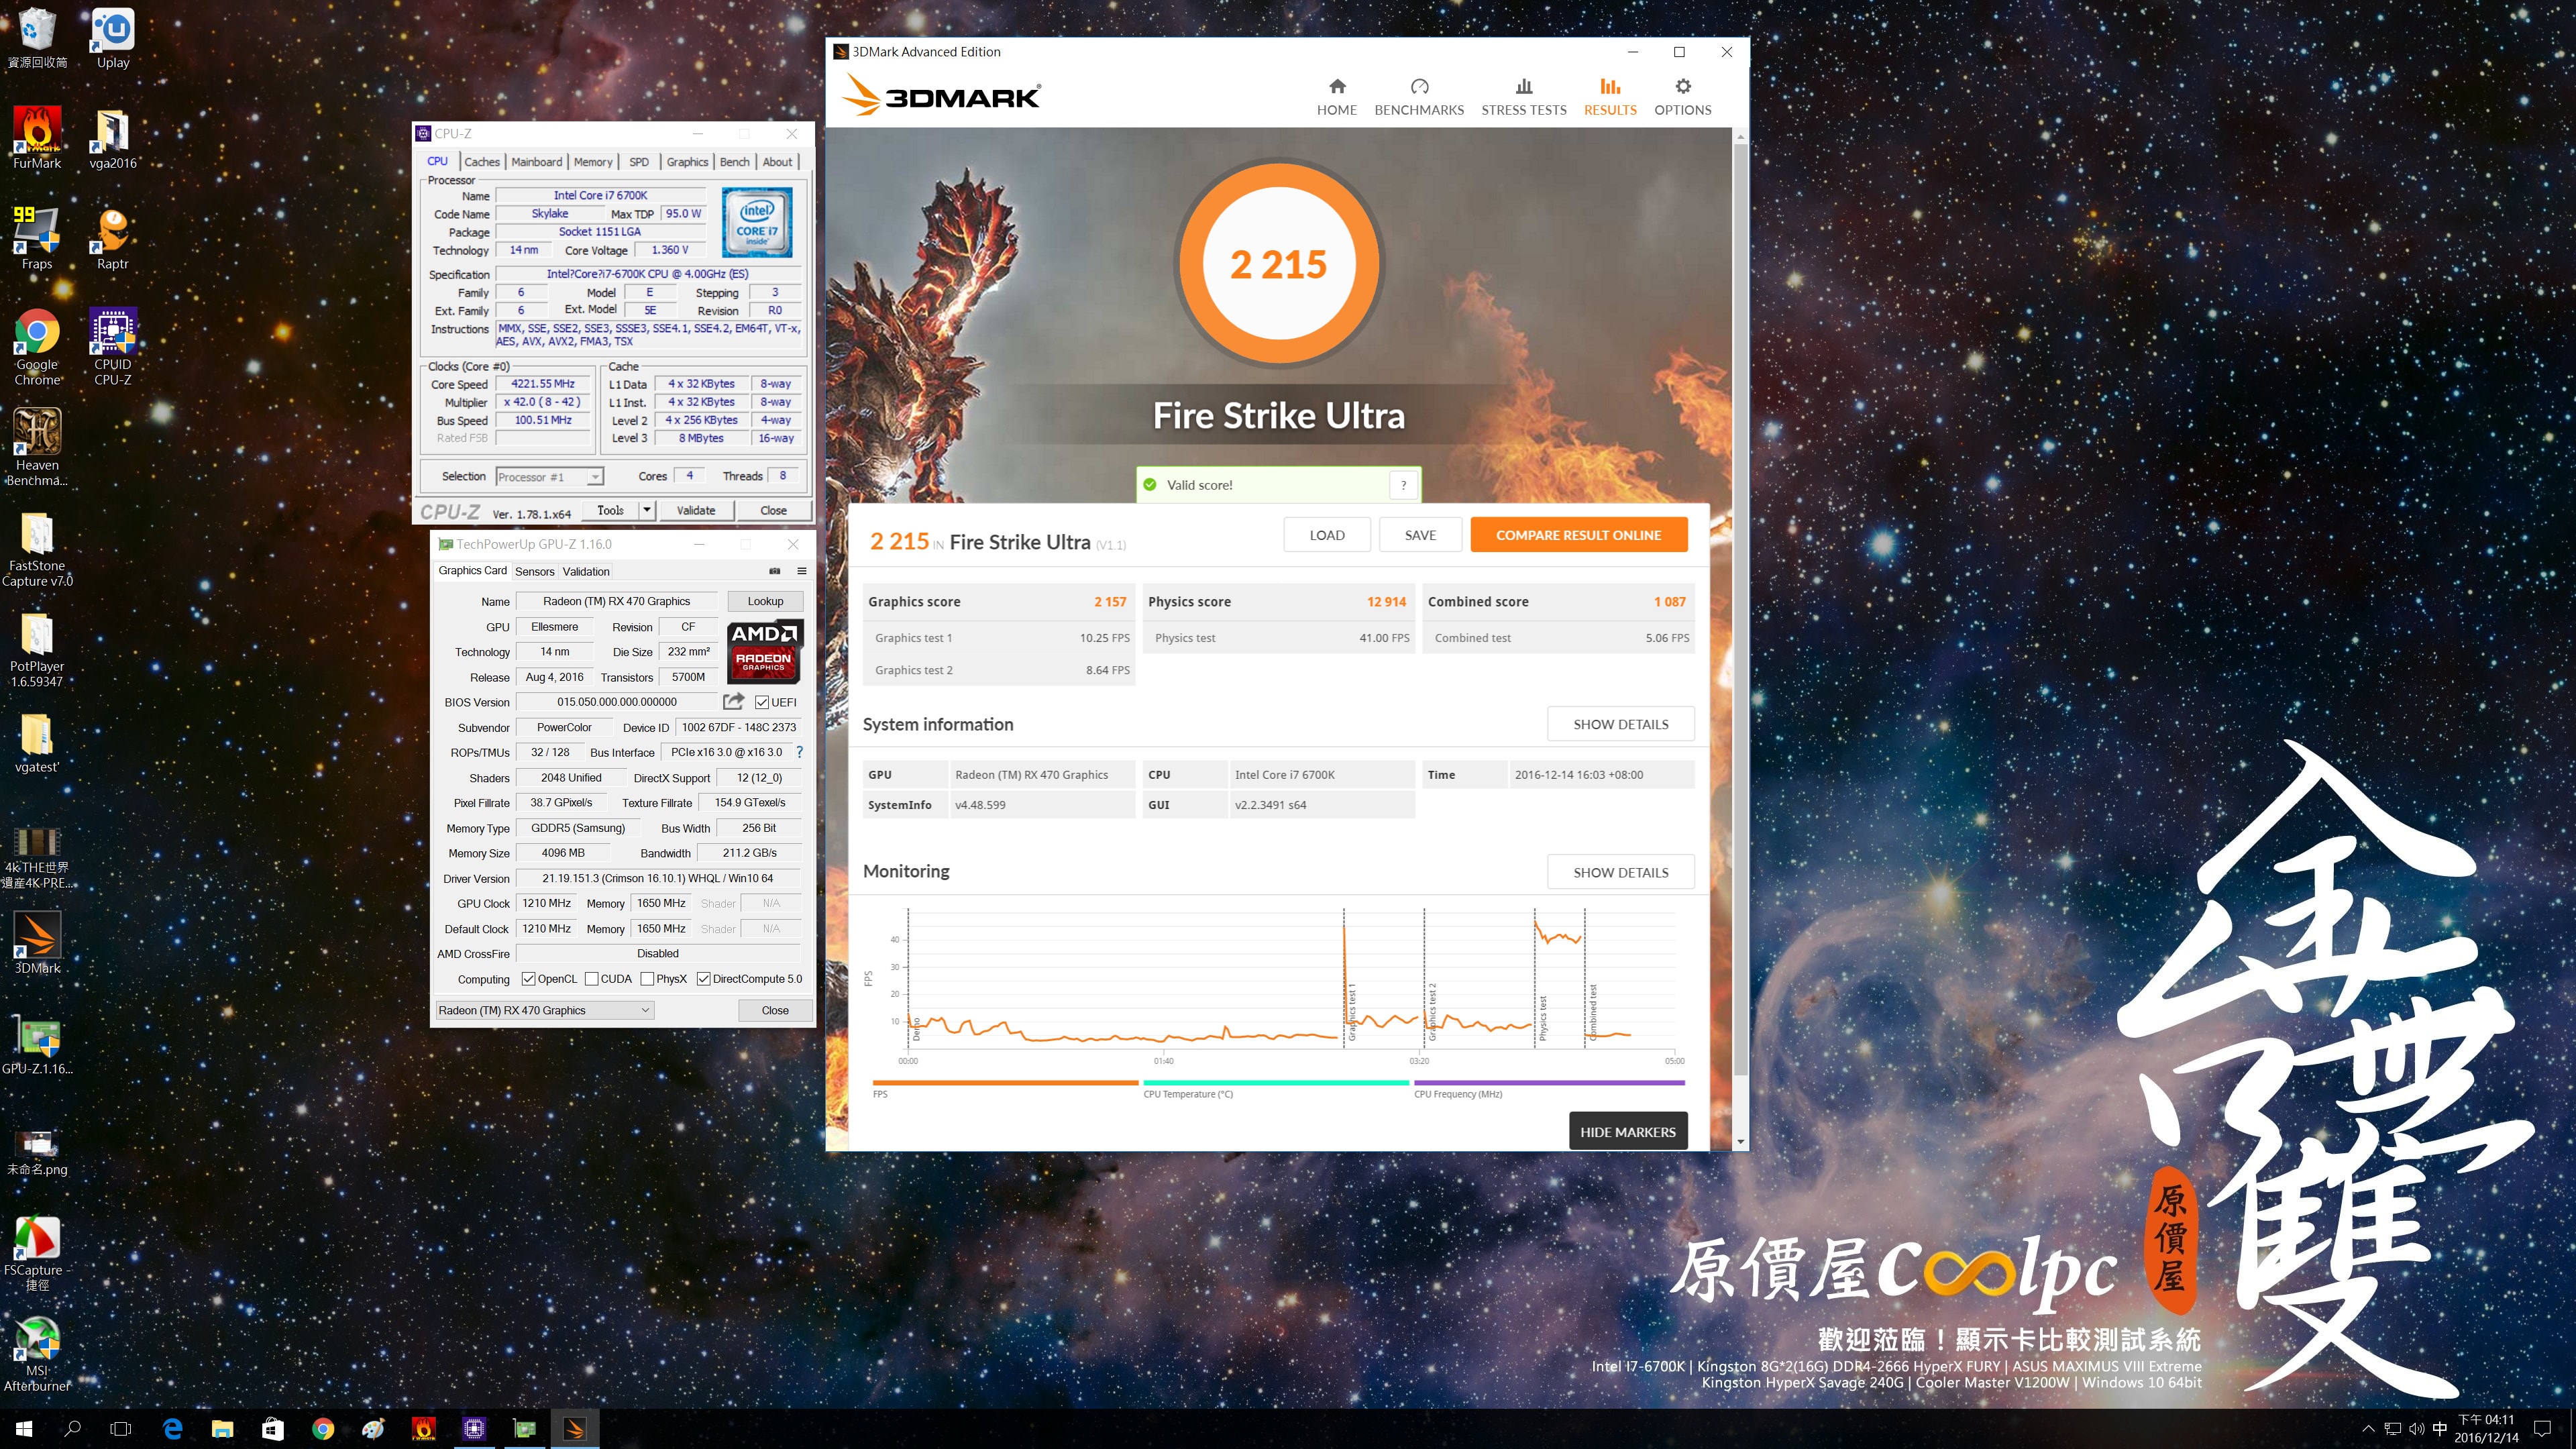Switch to Mainboard tab in CPU-Z
2576x1449 pixels.
point(536,162)
